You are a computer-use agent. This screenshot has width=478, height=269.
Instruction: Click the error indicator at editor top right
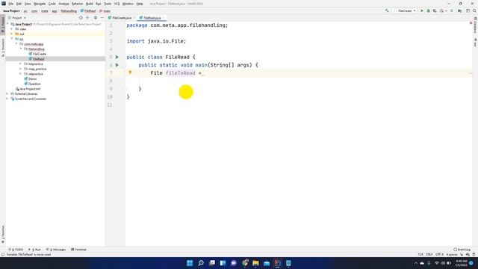click(x=471, y=23)
